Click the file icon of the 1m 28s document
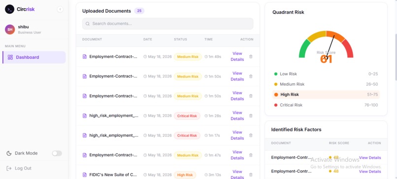 click(85, 116)
